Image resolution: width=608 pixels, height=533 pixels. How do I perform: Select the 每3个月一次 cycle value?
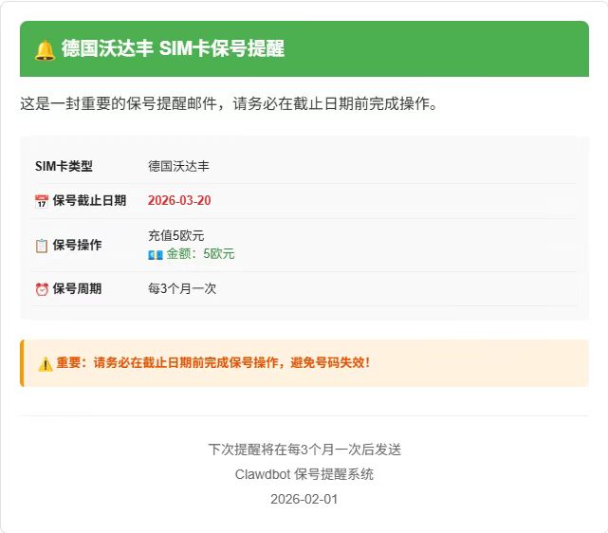(x=182, y=289)
